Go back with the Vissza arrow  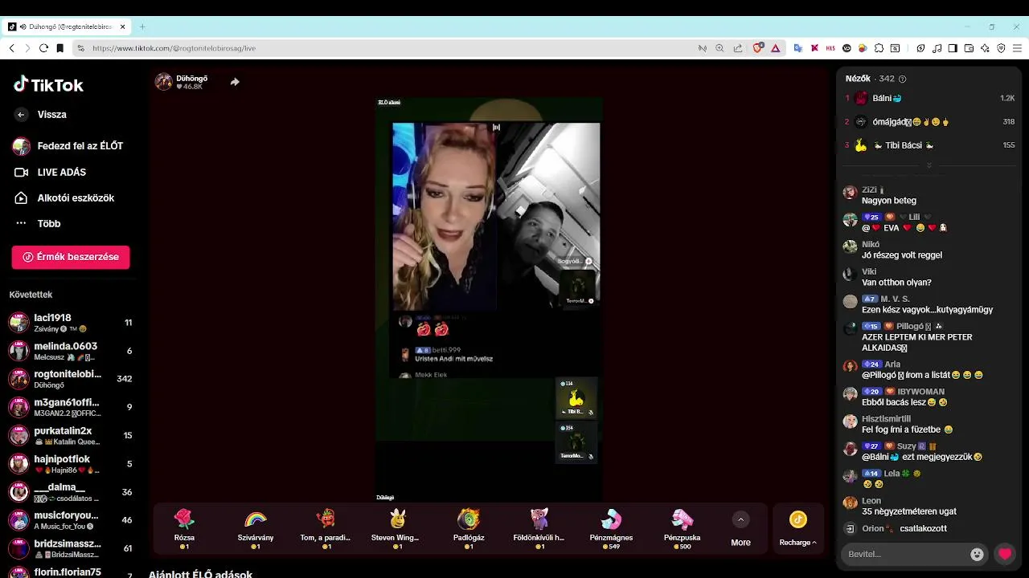click(21, 115)
